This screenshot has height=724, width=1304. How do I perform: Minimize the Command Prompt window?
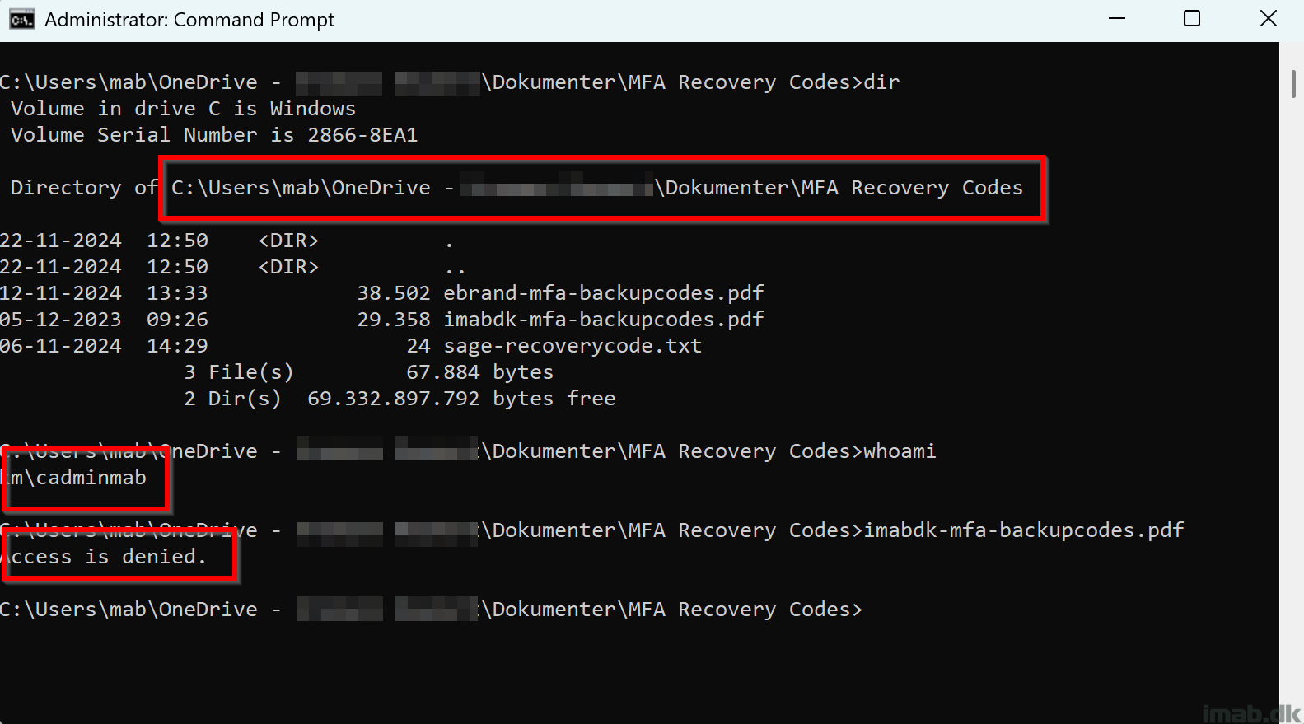pos(1117,19)
